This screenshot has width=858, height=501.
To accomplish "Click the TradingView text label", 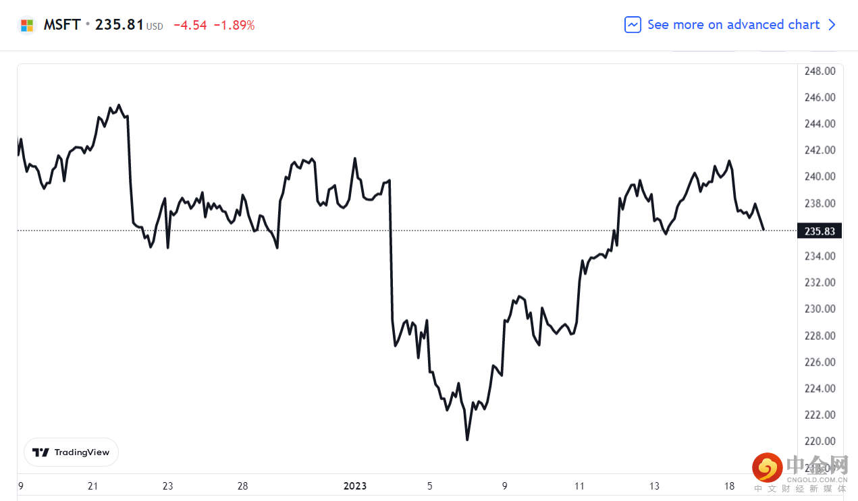I will 82,452.
